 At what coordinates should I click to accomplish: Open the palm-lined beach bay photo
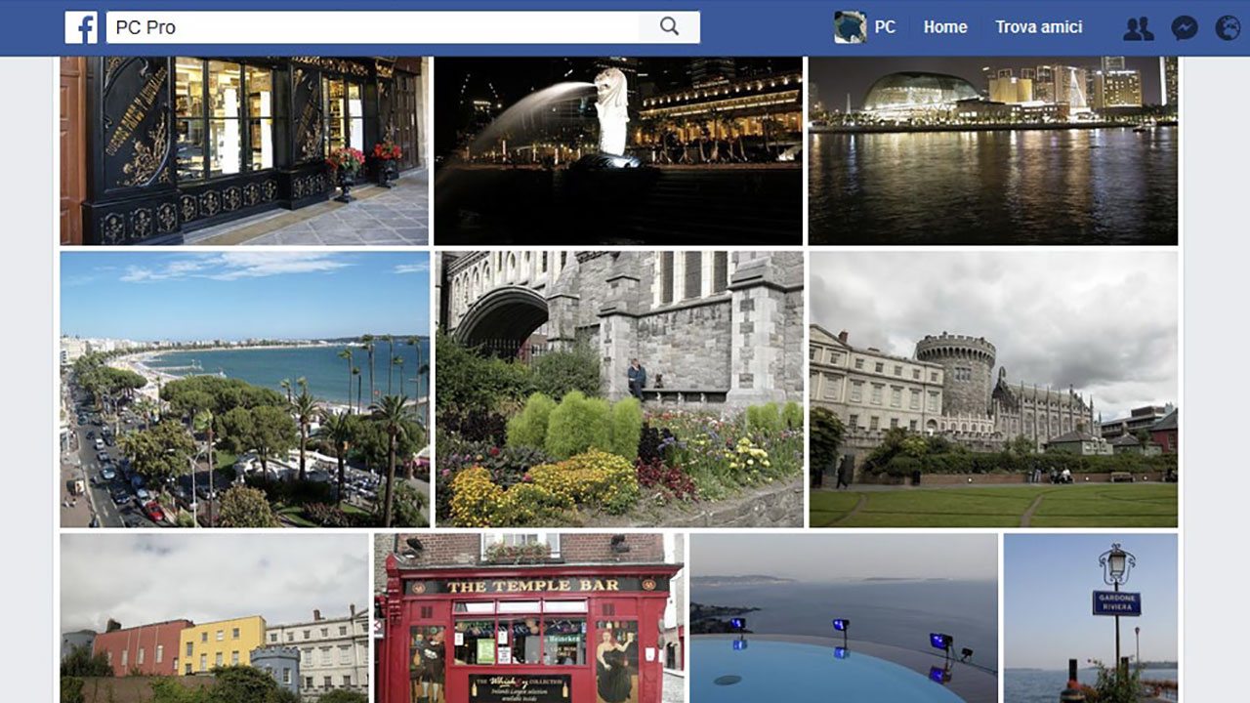[x=244, y=389]
